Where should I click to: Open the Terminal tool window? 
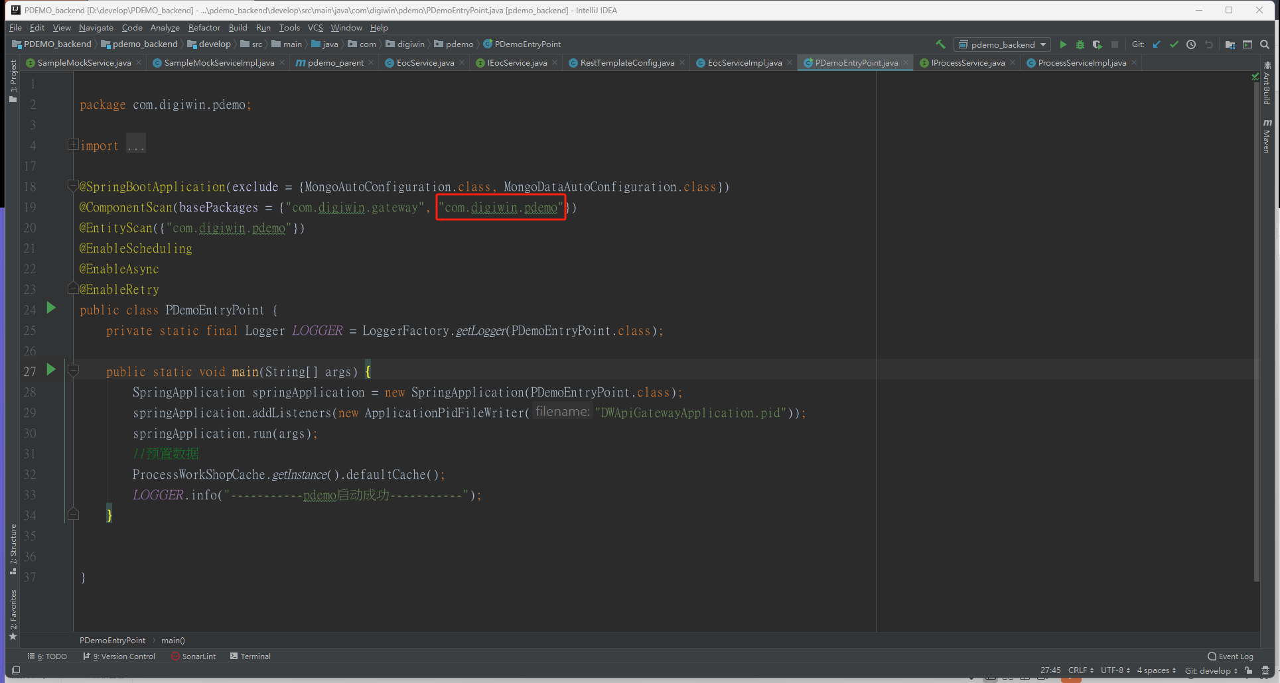click(250, 656)
